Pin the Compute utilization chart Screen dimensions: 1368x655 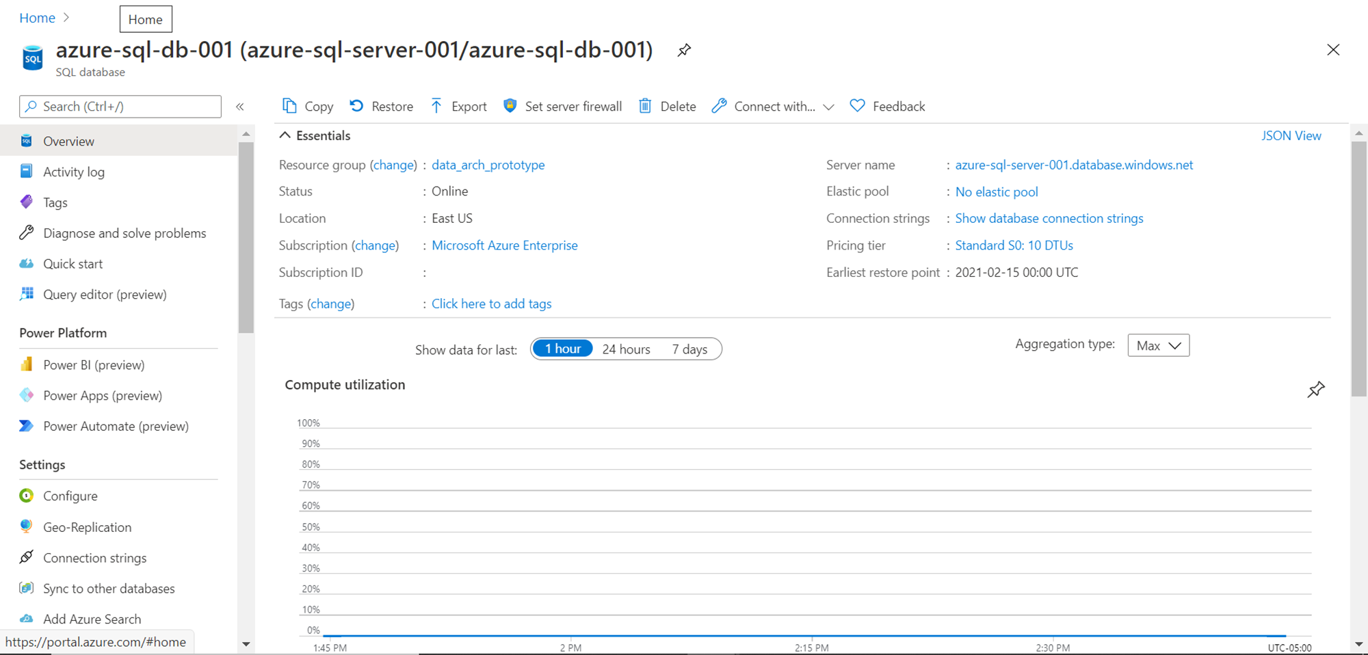[x=1316, y=390]
